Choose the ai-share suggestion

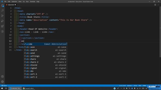46,59
